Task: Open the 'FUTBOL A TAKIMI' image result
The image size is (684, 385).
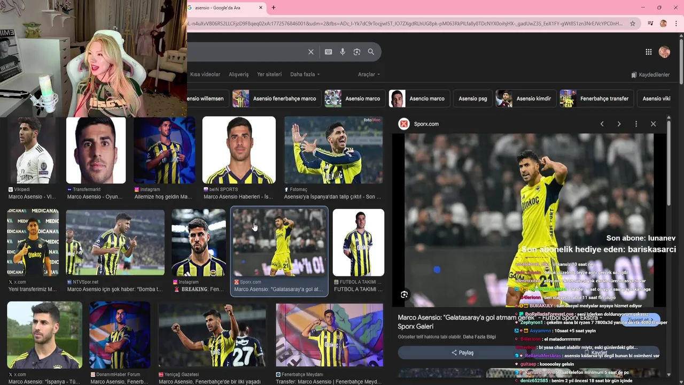Action: 358,243
